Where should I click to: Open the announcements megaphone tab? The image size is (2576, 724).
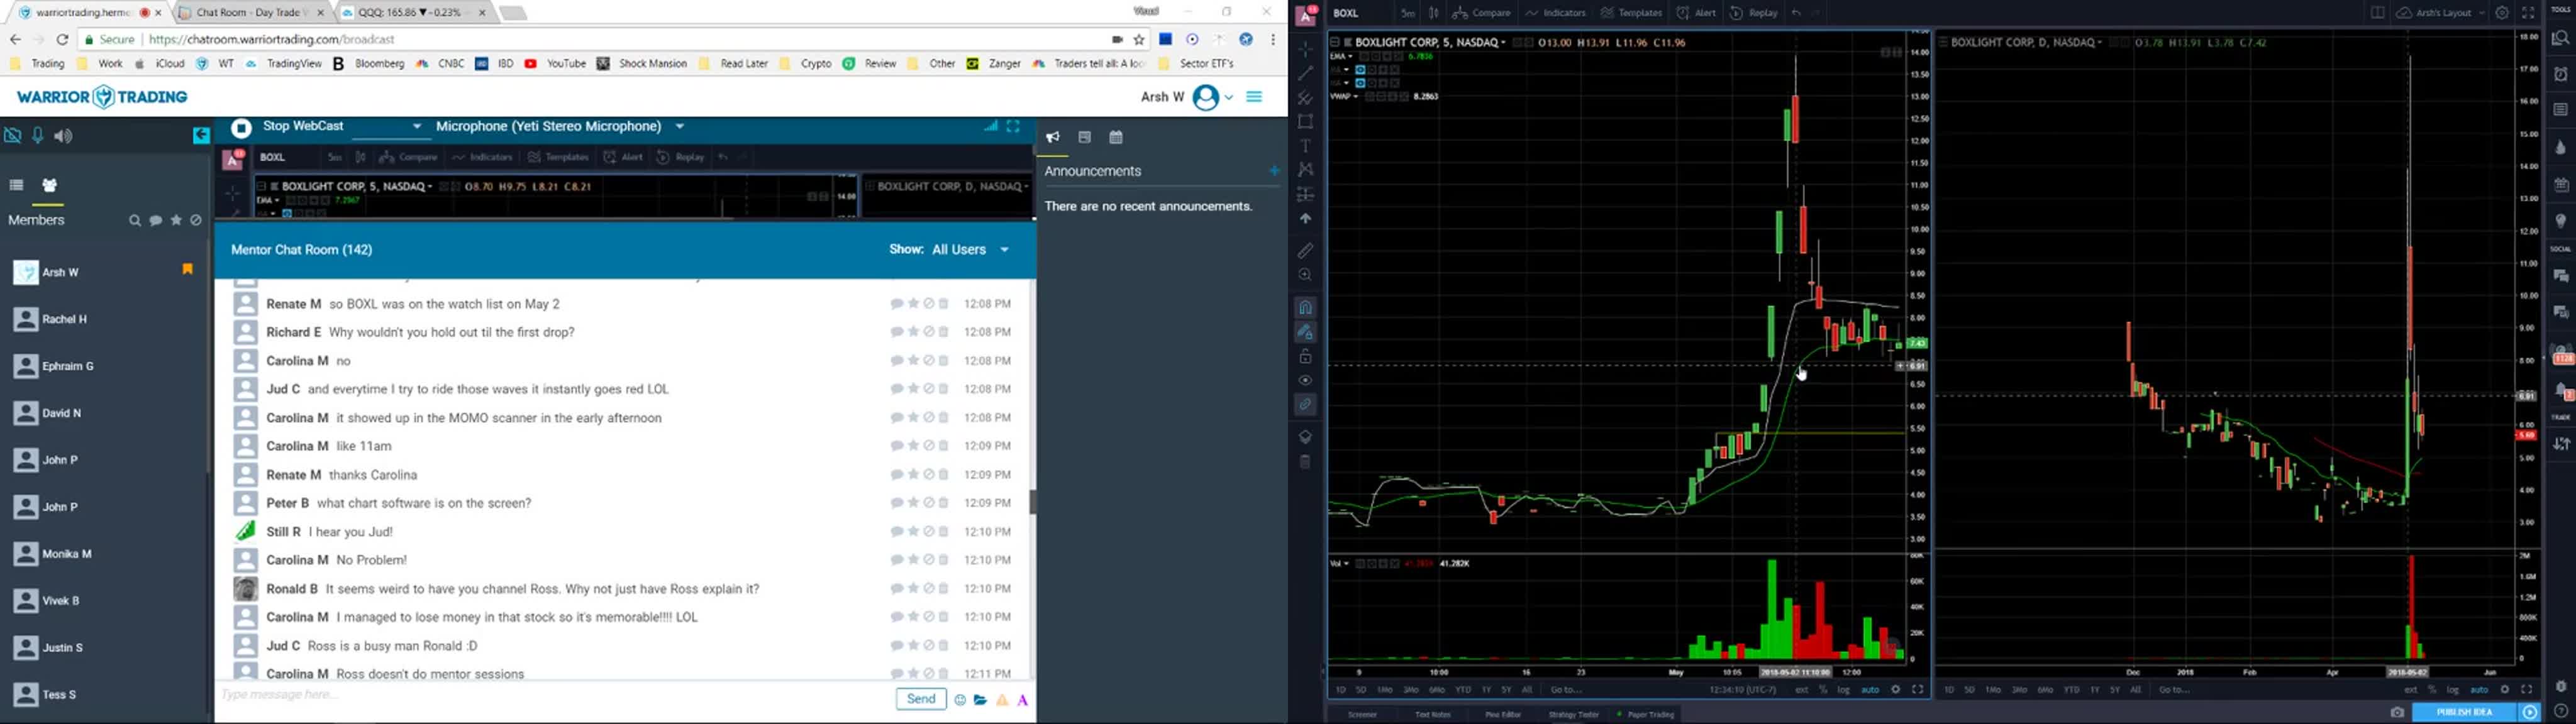(1053, 137)
